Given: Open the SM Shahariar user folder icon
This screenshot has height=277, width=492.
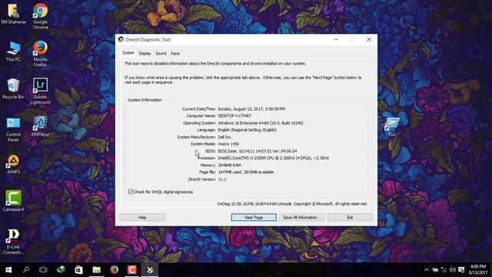Looking at the screenshot, I should (x=14, y=14).
